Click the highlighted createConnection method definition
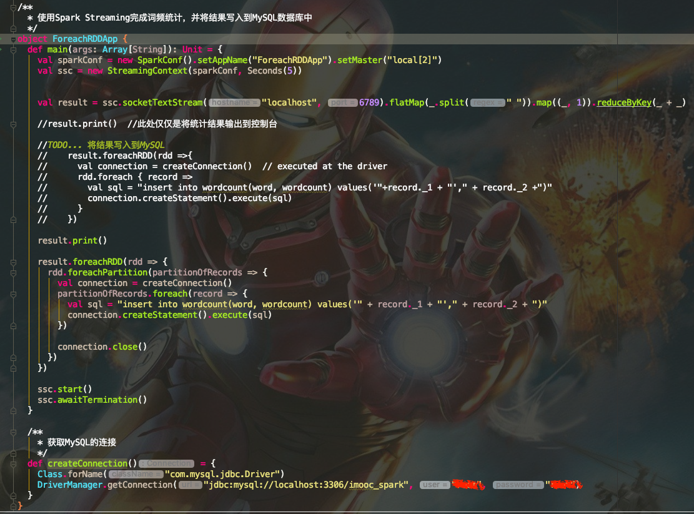694x514 pixels. pyautogui.click(x=87, y=463)
